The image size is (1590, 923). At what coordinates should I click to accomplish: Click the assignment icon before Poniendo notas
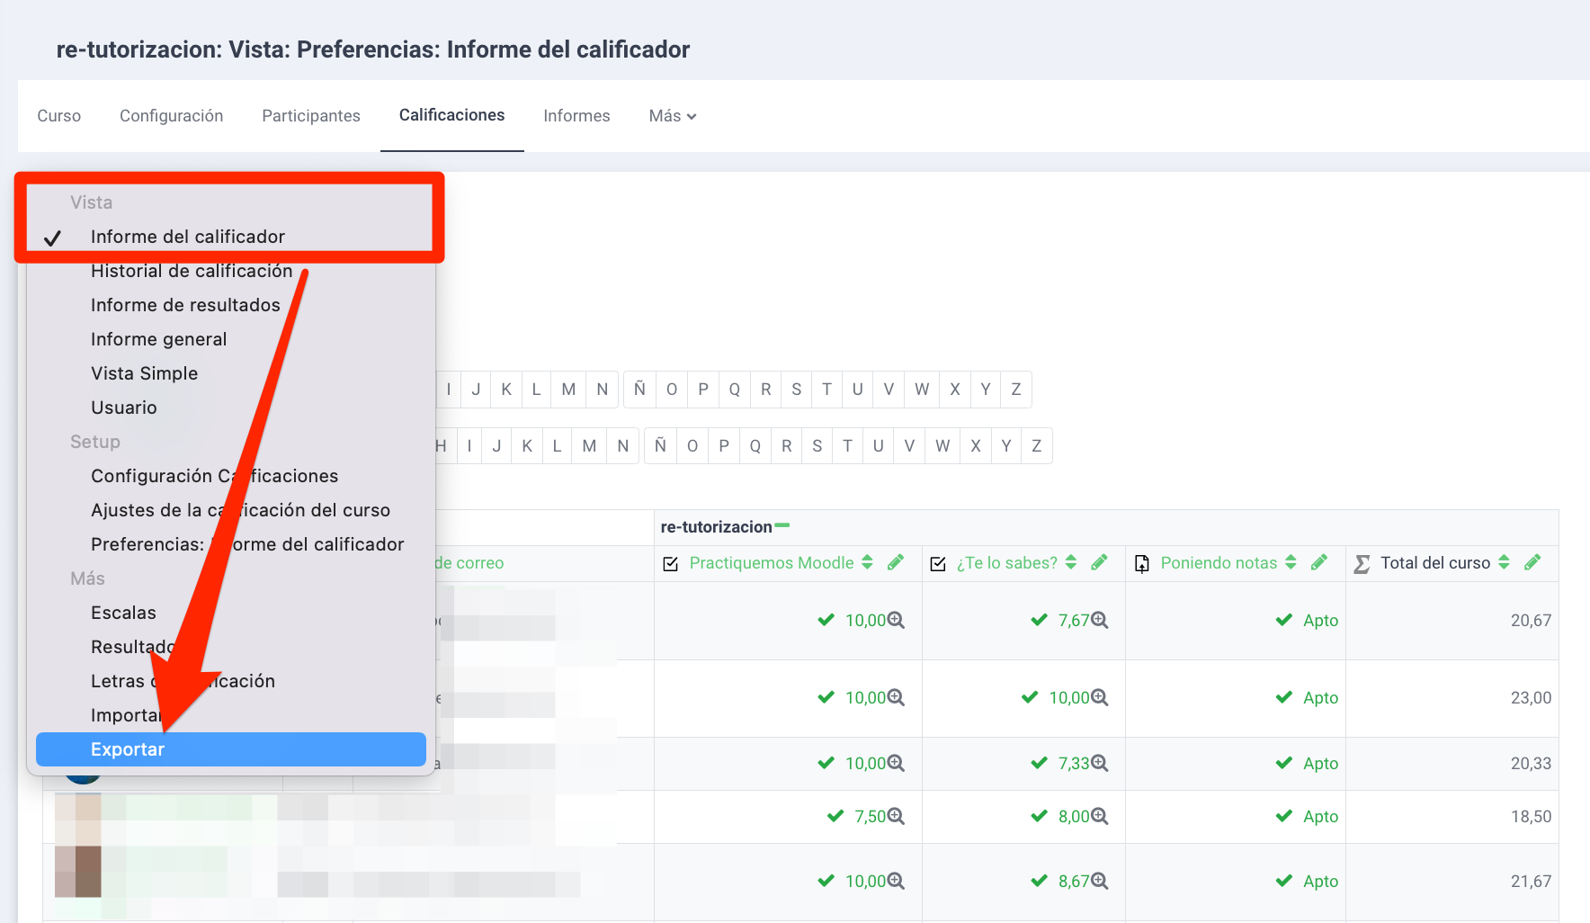1142,563
